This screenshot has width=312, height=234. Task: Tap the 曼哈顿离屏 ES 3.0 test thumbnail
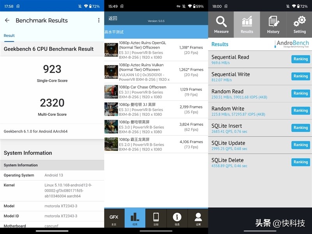tap(111, 126)
